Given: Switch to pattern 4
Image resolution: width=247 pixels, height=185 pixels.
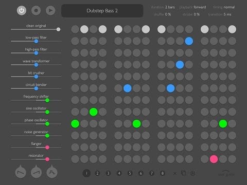Looking at the screenshot, I should pos(119,173).
